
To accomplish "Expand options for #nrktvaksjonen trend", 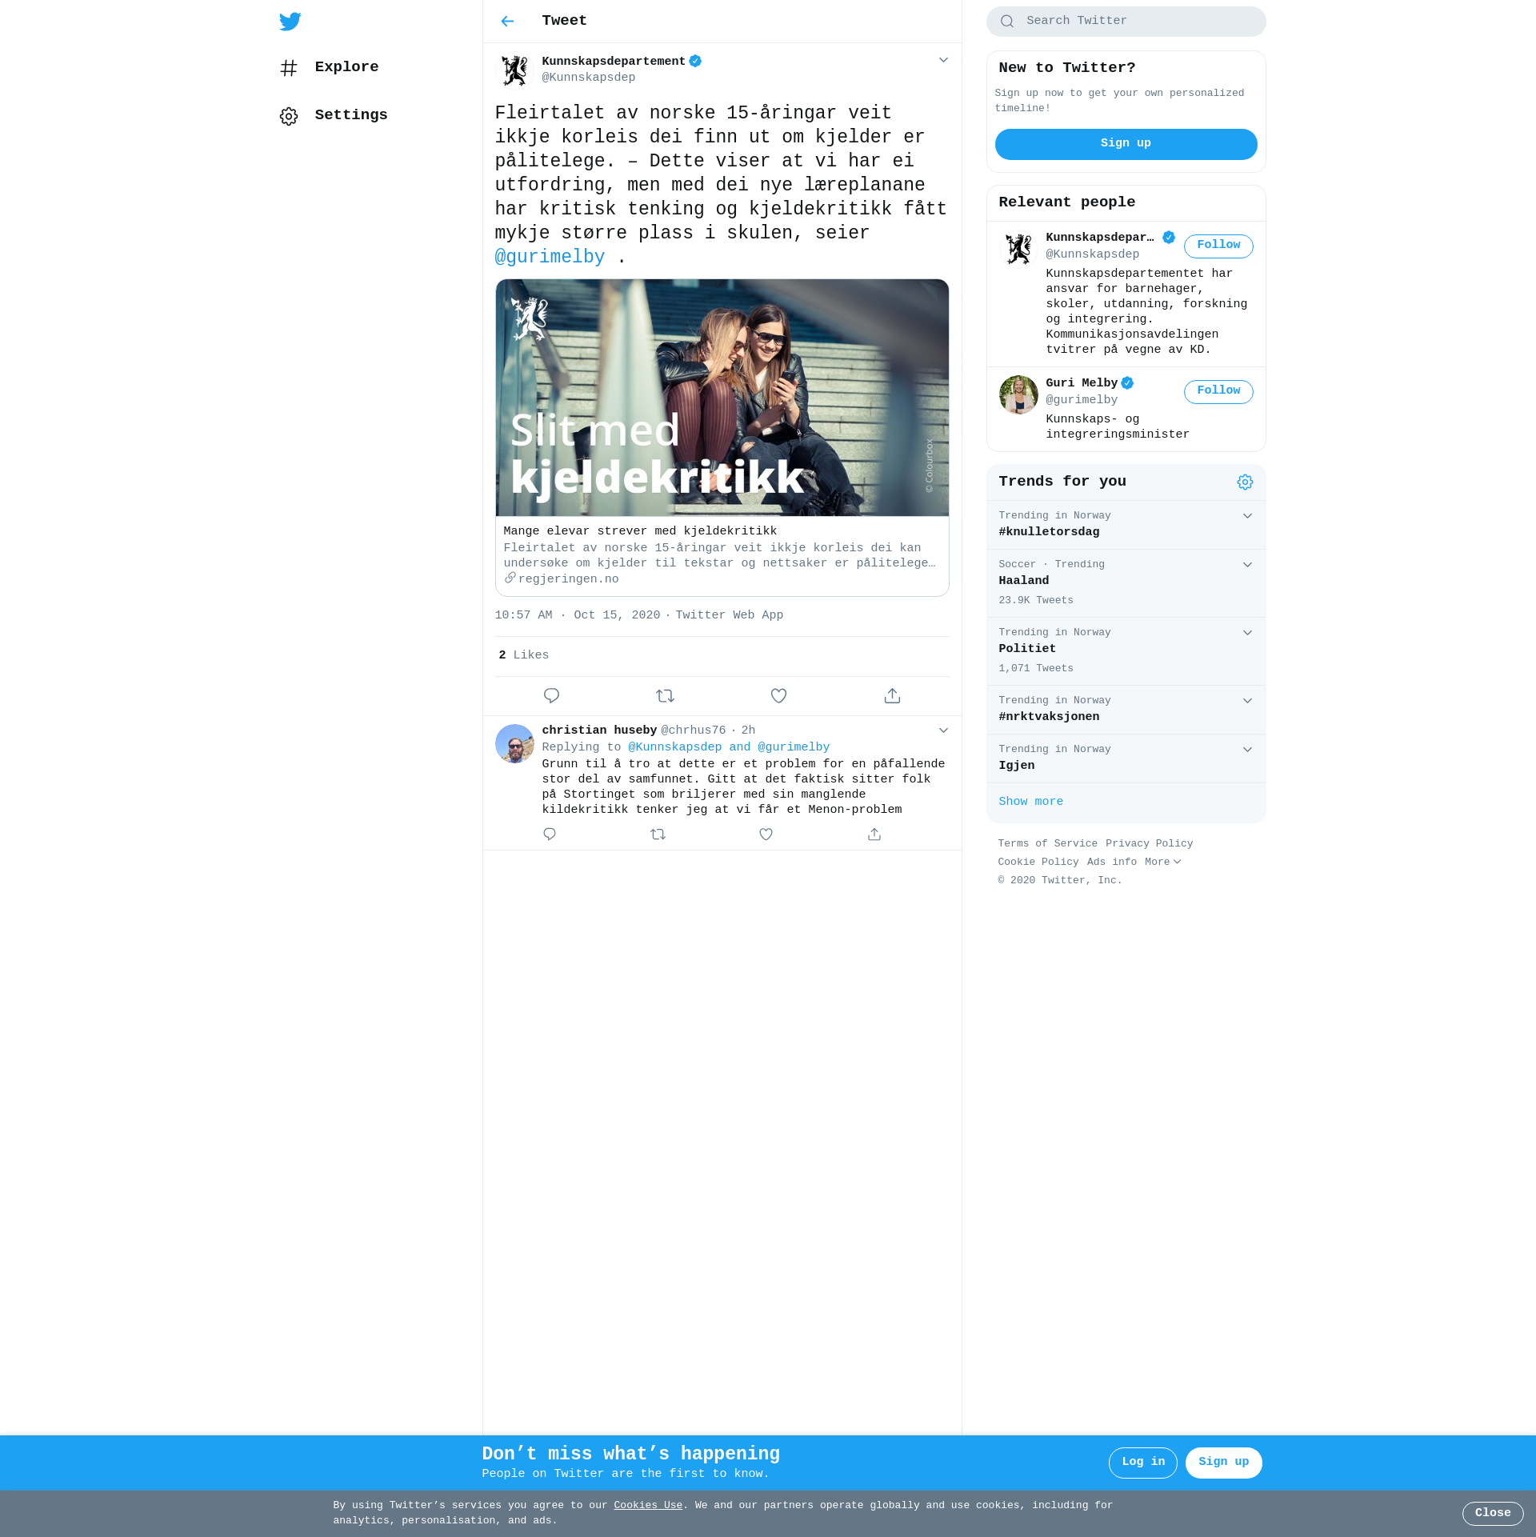I will tap(1247, 701).
